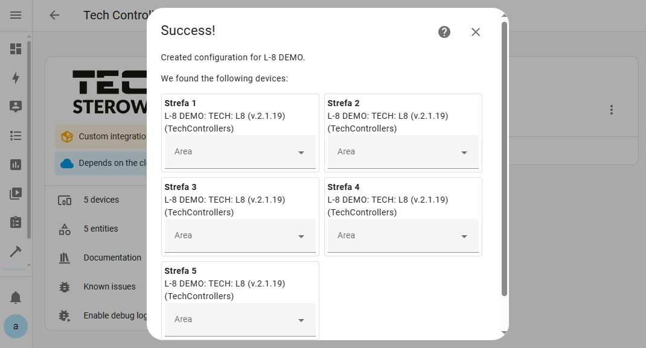The width and height of the screenshot is (646, 348).
Task: Open the Documentation link
Action: pyautogui.click(x=112, y=258)
